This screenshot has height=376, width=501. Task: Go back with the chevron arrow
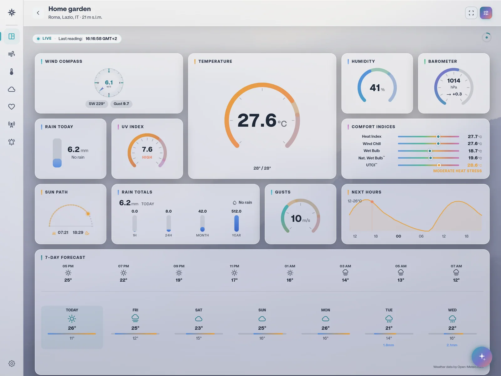(38, 13)
